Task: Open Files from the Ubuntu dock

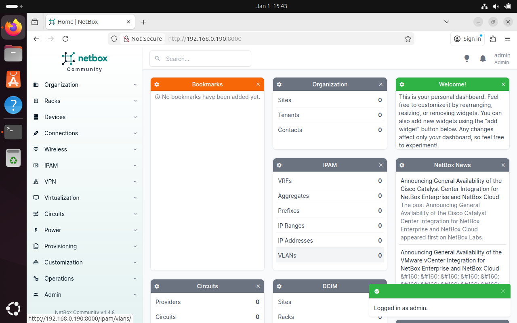Action: click(13, 53)
